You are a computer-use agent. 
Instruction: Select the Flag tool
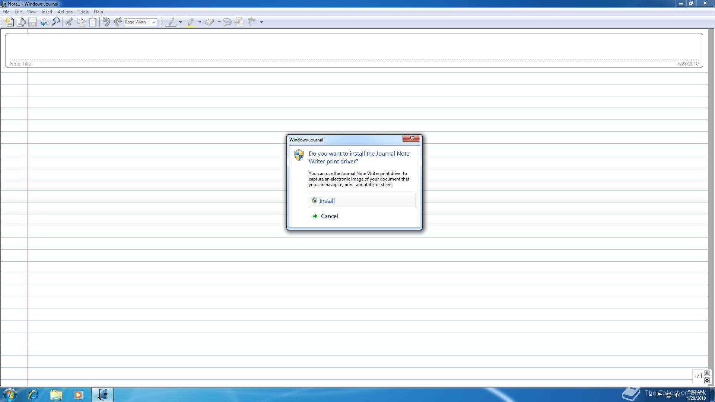[252, 22]
